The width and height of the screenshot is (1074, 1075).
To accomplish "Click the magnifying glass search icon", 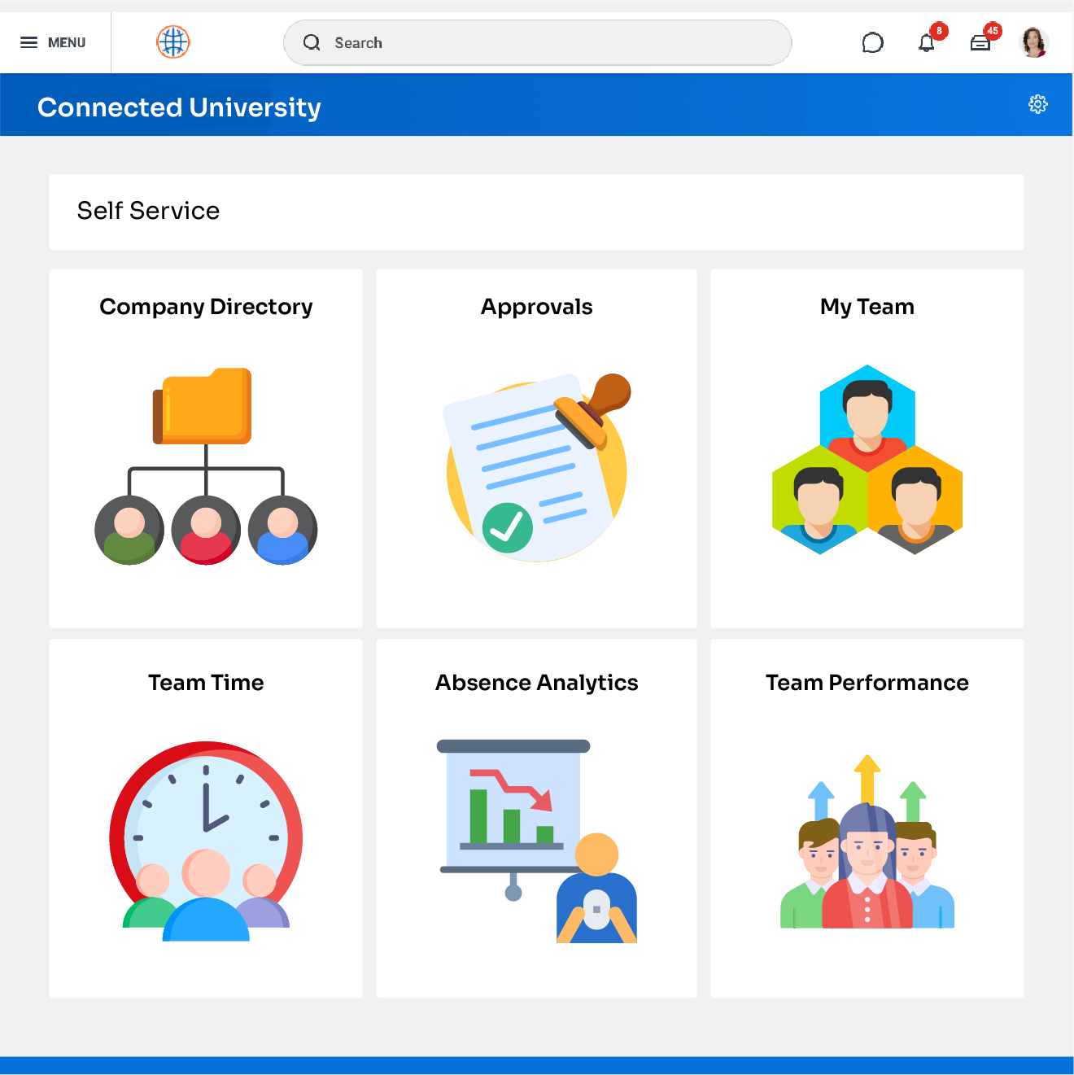I will [312, 43].
